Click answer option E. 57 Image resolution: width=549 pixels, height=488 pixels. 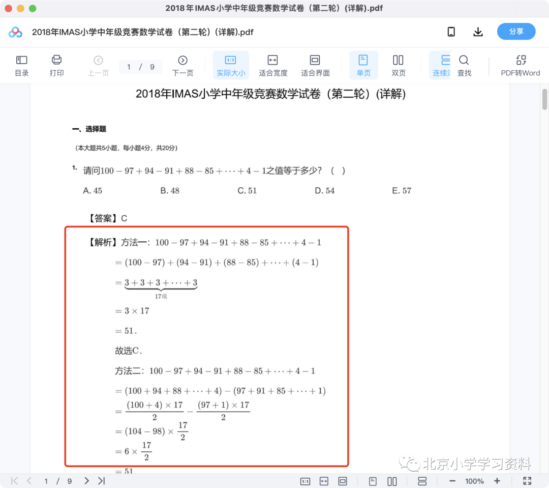pos(402,191)
